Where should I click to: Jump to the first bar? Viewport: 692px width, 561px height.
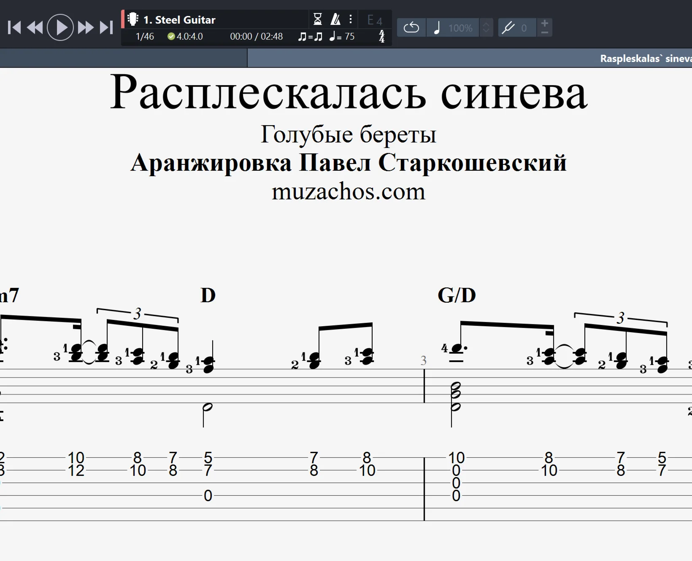click(x=14, y=28)
